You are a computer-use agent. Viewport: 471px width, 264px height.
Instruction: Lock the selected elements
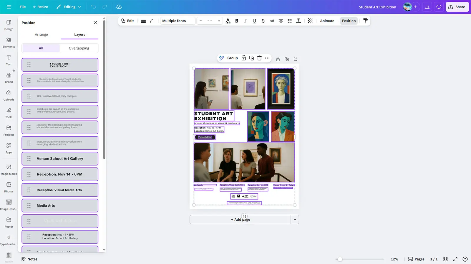click(244, 58)
